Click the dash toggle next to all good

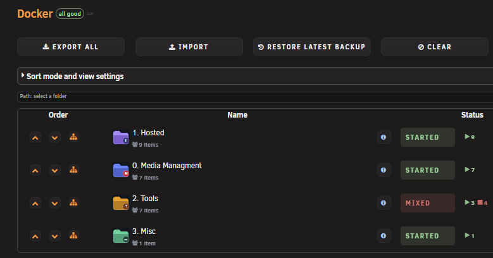pyautogui.click(x=90, y=13)
